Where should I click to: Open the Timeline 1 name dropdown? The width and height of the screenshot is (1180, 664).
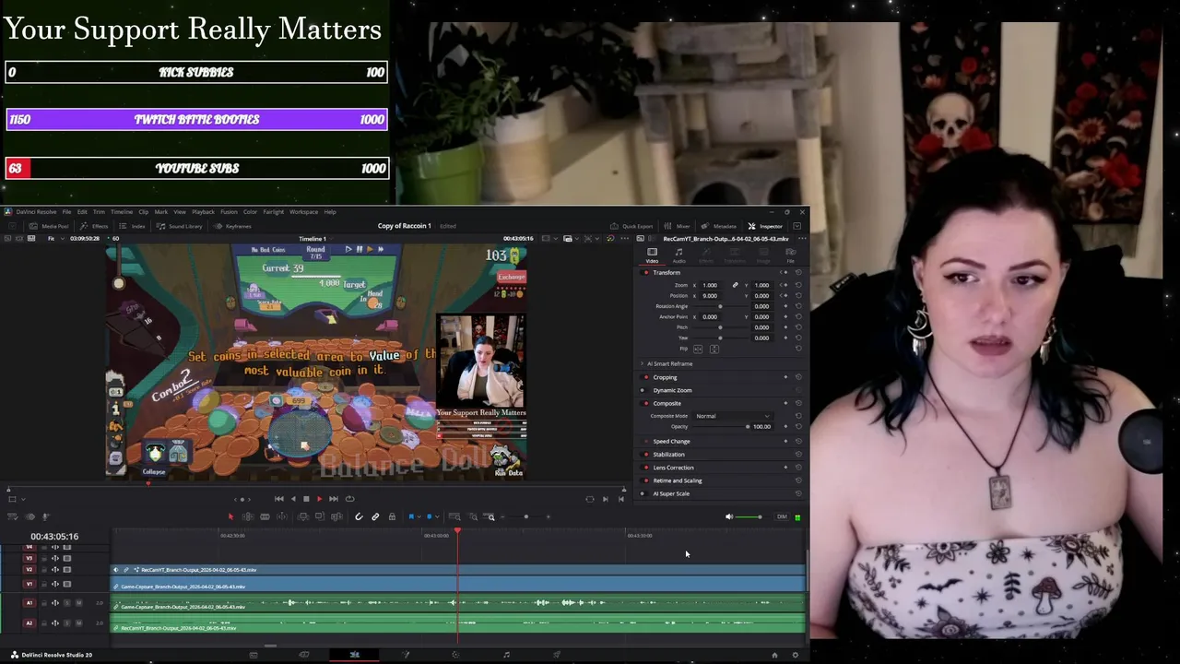point(316,239)
